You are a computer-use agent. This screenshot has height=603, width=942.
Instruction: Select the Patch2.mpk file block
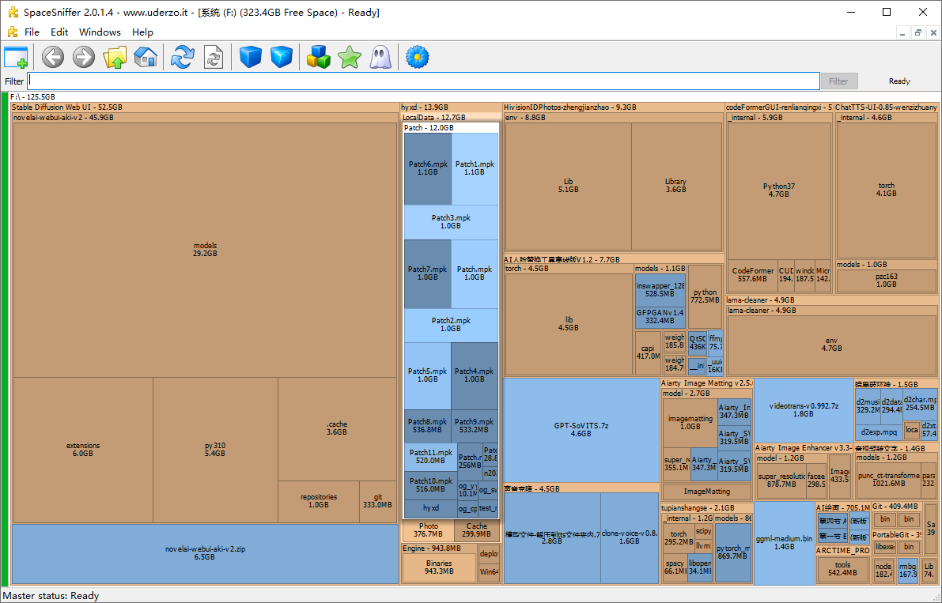451,325
